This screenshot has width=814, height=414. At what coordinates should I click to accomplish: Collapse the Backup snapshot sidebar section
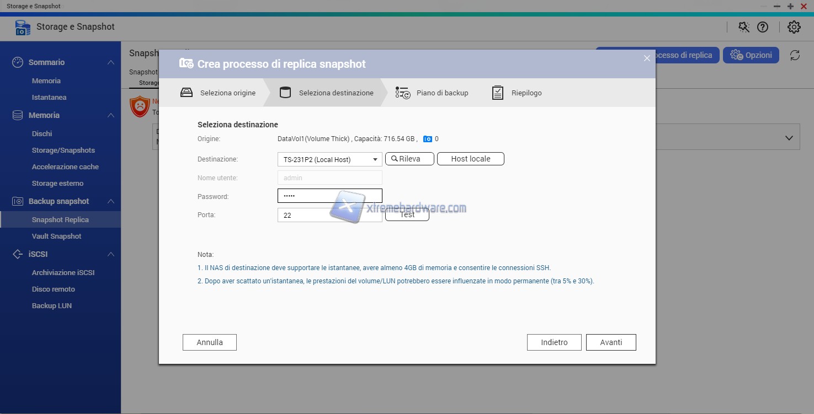click(x=111, y=202)
